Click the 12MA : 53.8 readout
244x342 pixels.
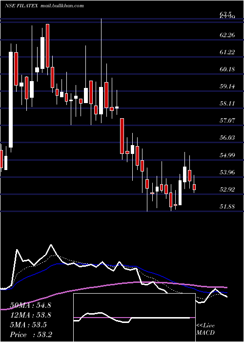pos(30,315)
